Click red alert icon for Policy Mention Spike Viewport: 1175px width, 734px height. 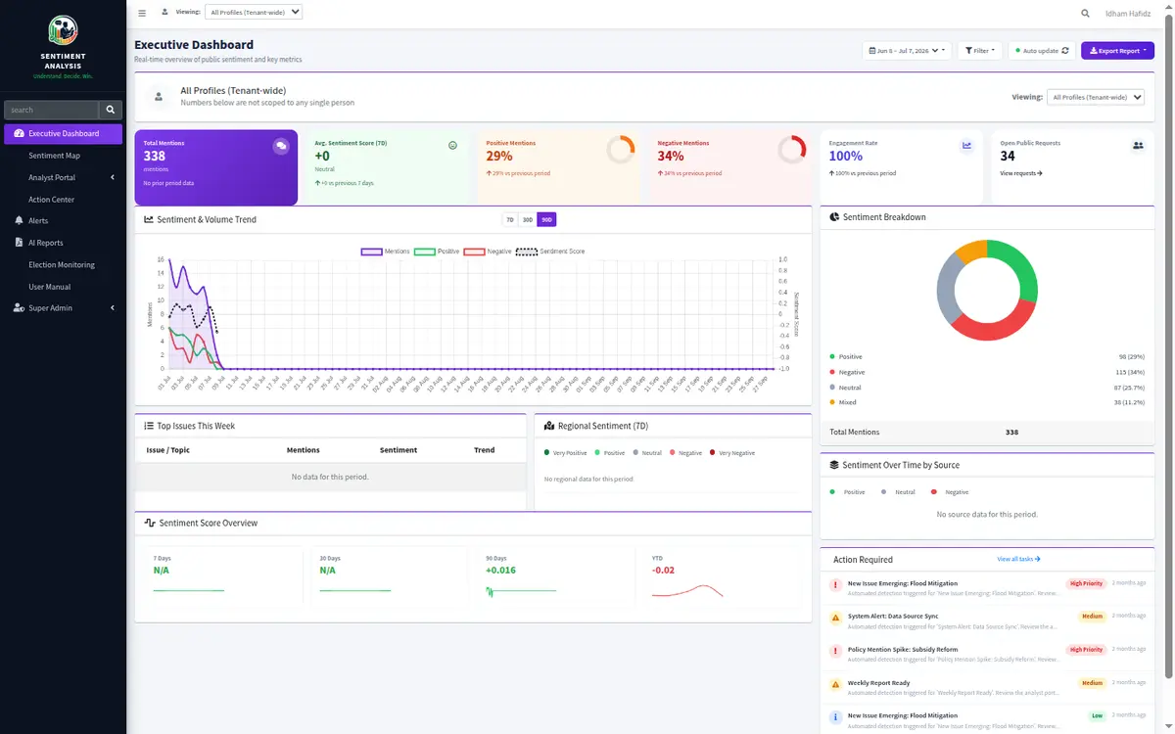coord(835,651)
